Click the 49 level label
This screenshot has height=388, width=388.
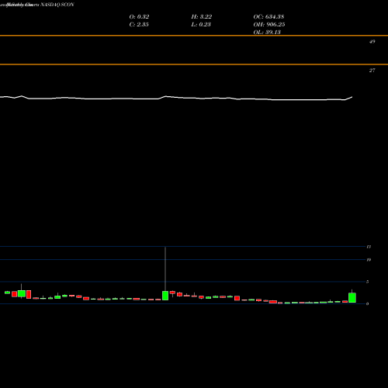372,42
